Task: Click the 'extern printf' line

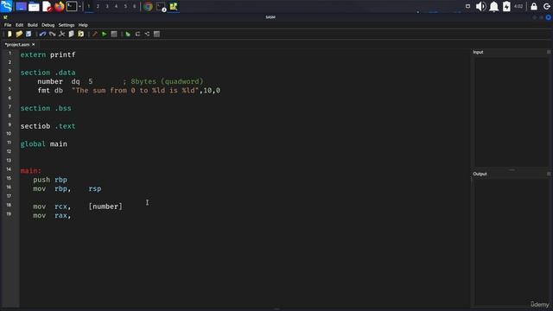Action: tap(48, 54)
